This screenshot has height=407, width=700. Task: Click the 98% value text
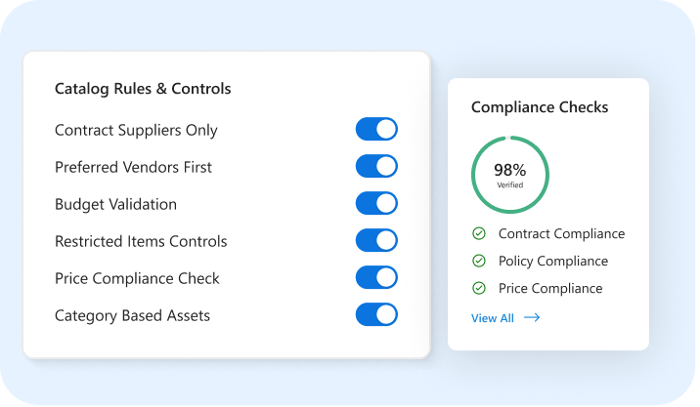click(509, 170)
